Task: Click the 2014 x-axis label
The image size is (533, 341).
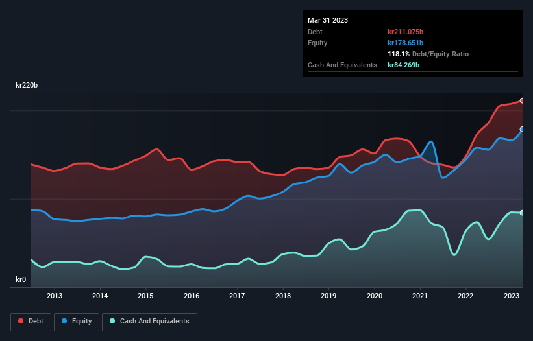Action: [x=100, y=296]
